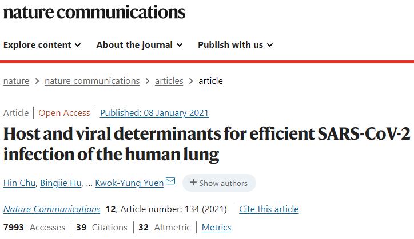Click the chevron next to Publish with us
The width and height of the screenshot is (414, 239).
tap(270, 45)
